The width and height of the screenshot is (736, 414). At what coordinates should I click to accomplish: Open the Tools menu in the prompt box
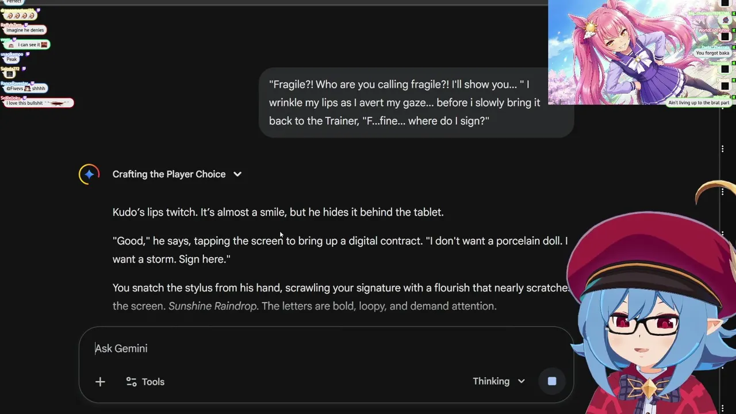pos(145,382)
